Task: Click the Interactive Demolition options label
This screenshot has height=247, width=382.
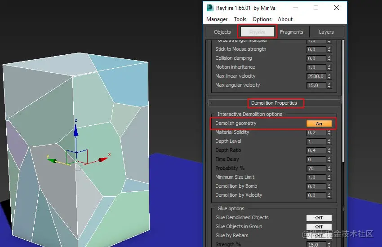Action: [250, 114]
